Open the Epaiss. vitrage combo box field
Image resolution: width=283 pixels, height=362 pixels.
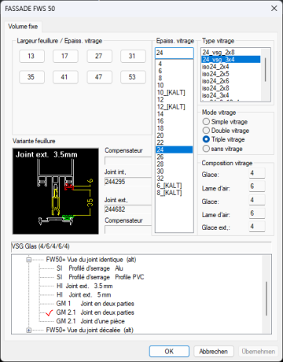pos(175,53)
